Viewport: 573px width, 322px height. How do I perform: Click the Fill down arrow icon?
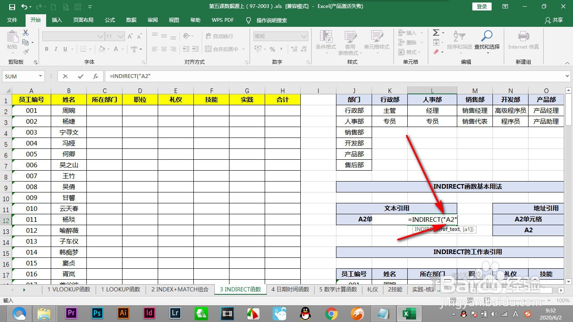436,42
